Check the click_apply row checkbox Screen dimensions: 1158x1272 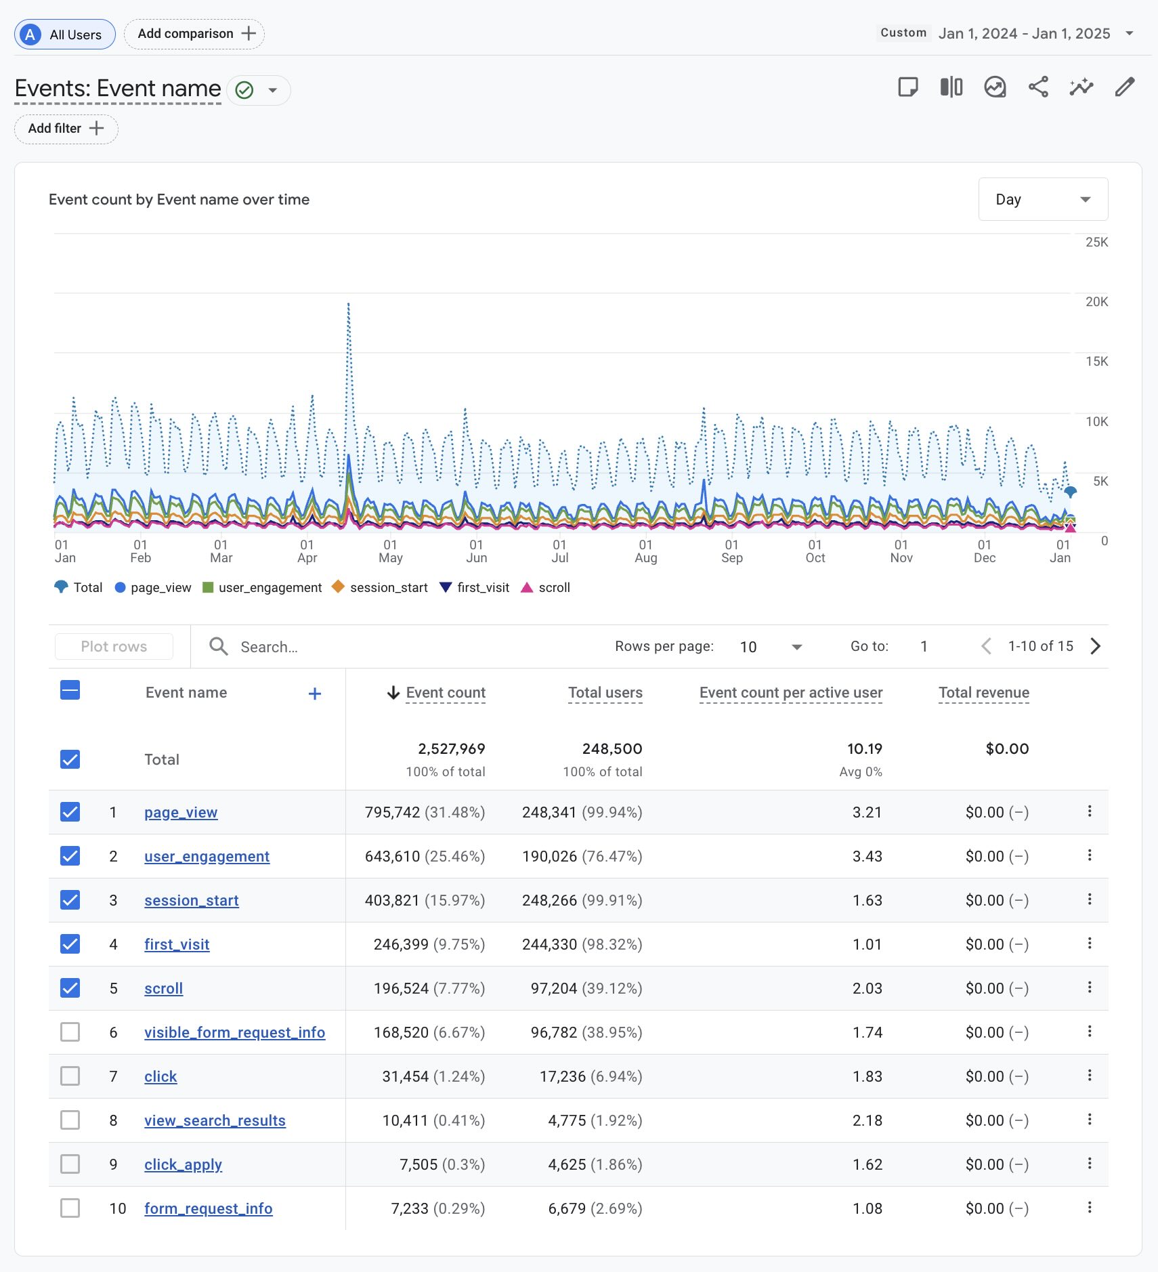pos(70,1164)
